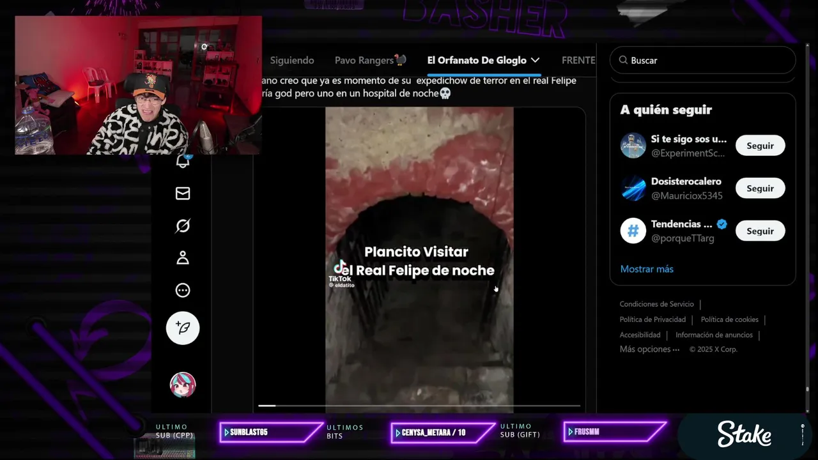The height and width of the screenshot is (460, 818).
Task: Open Dosisterocalero profile avatar
Action: point(633,188)
